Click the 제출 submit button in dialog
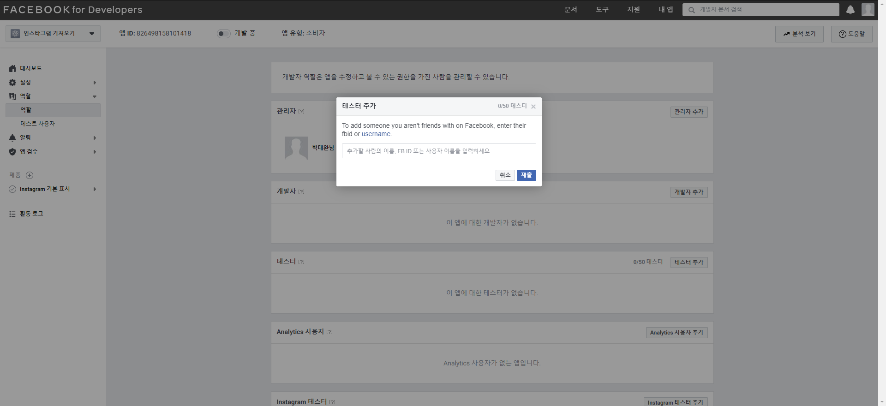This screenshot has width=886, height=406. click(x=527, y=175)
